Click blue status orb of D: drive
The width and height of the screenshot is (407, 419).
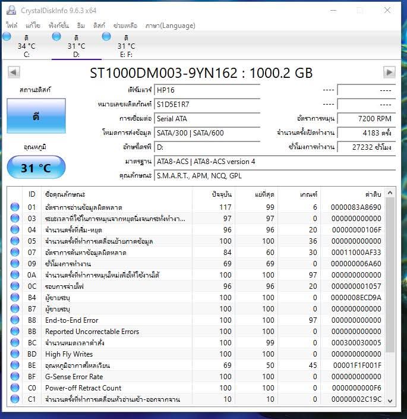[x=56, y=36]
